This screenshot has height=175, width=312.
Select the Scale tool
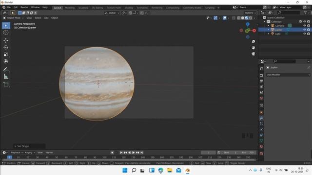coord(6,54)
